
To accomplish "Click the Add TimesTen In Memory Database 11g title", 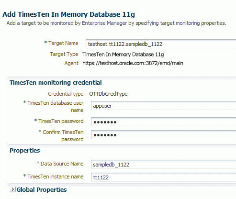I will click(68, 14).
